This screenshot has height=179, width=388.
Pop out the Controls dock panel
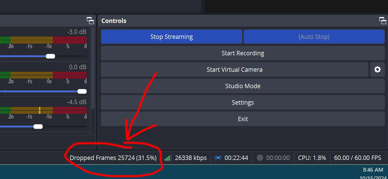tap(383, 21)
